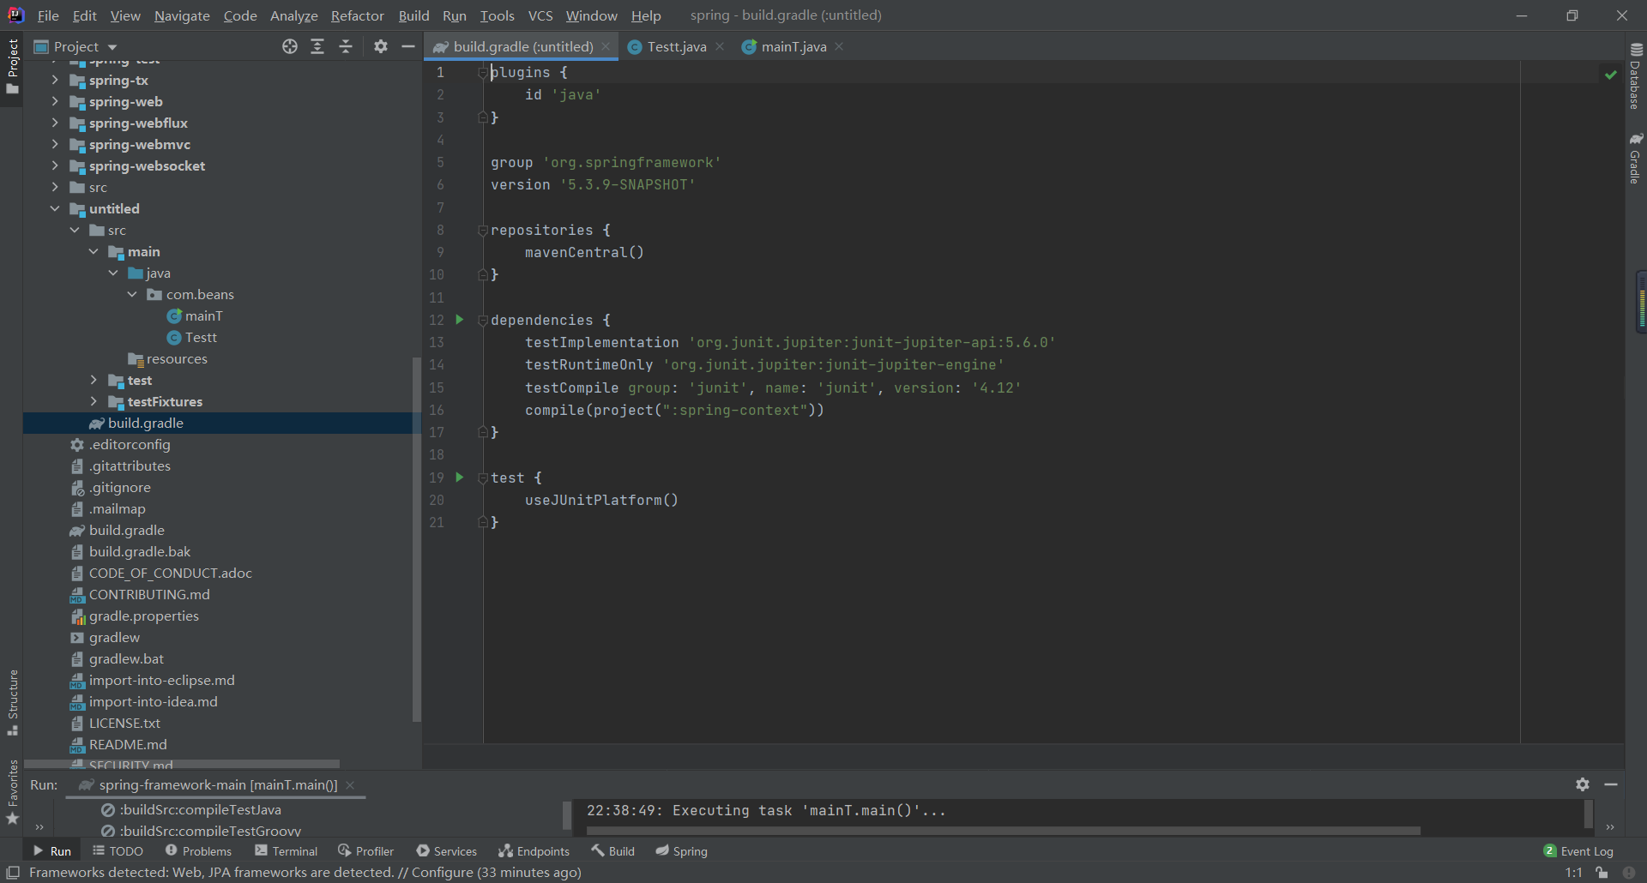Click the read-only lock icon in status bar
Image resolution: width=1647 pixels, height=883 pixels.
[1602, 873]
